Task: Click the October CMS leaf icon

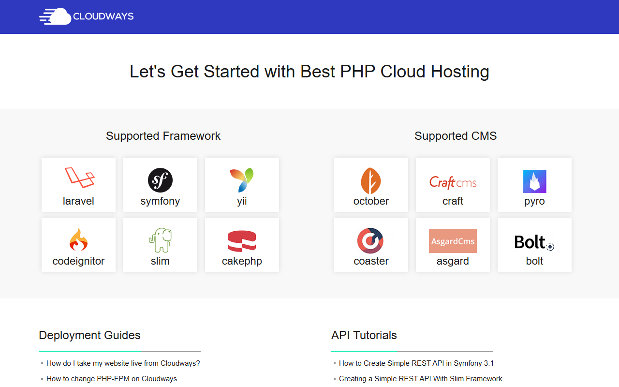Action: pyautogui.click(x=371, y=181)
